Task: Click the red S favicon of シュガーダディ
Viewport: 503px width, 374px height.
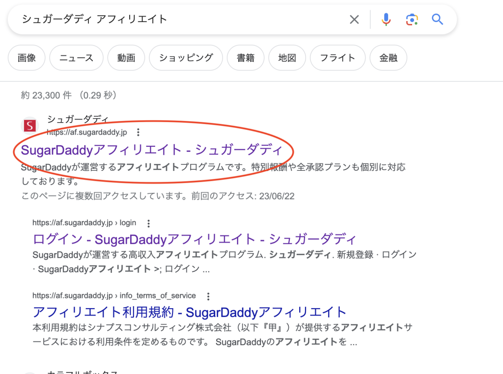Action: [x=30, y=126]
